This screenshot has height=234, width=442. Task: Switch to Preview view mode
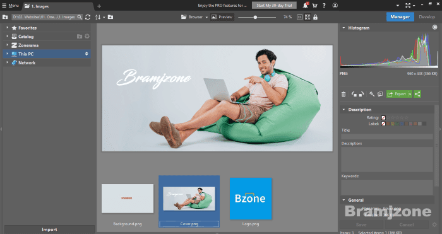(222, 17)
